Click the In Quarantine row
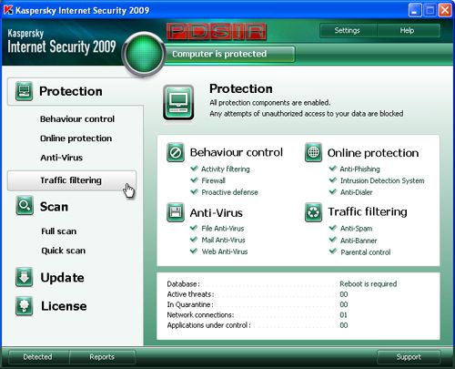 click(x=258, y=304)
